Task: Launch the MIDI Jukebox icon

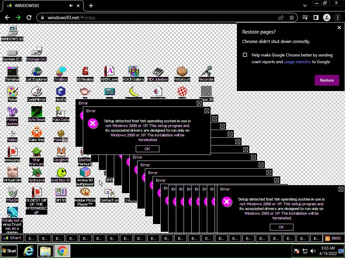Action: coord(158,74)
